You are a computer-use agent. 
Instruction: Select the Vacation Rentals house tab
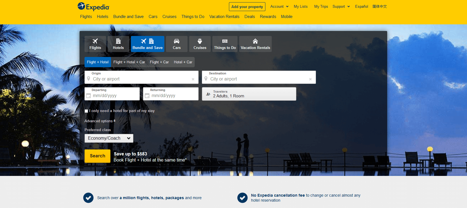[255, 44]
